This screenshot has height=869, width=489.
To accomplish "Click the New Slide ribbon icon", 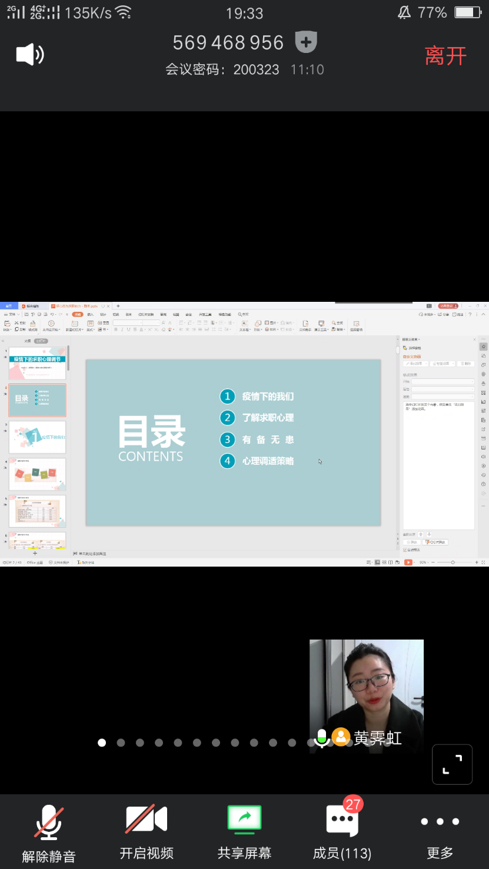I will (75, 324).
